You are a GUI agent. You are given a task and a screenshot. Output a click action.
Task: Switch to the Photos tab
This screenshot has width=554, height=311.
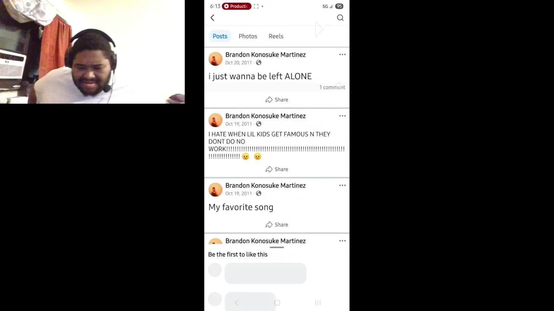point(248,36)
